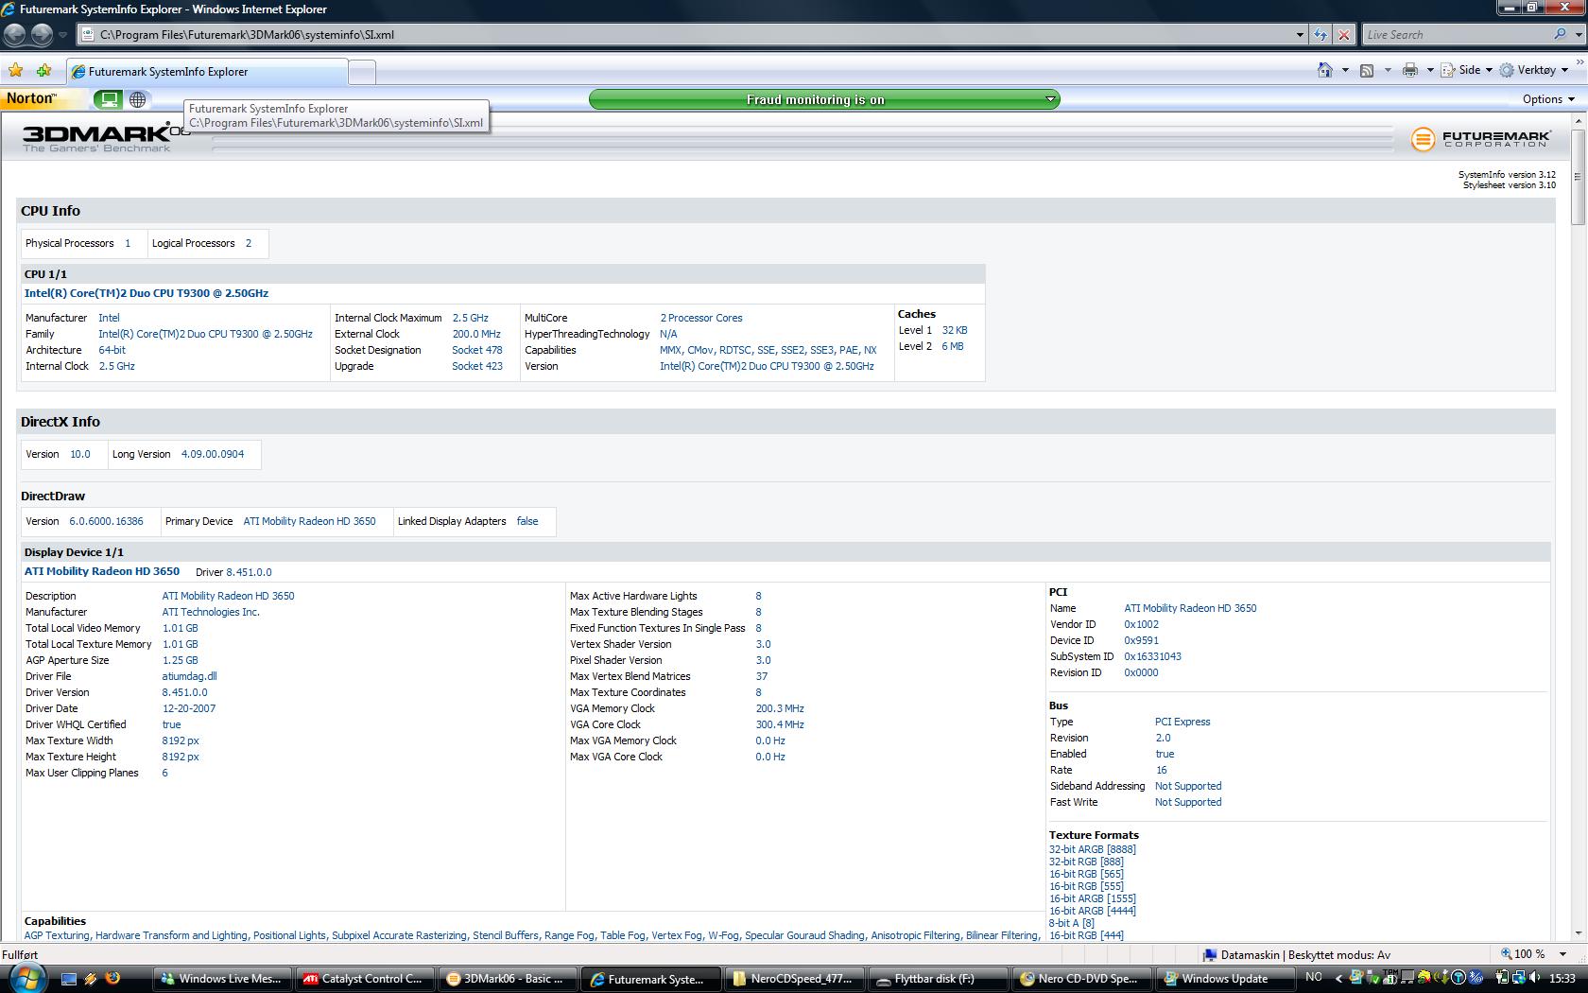Click the 100% zoom level control

(1523, 954)
